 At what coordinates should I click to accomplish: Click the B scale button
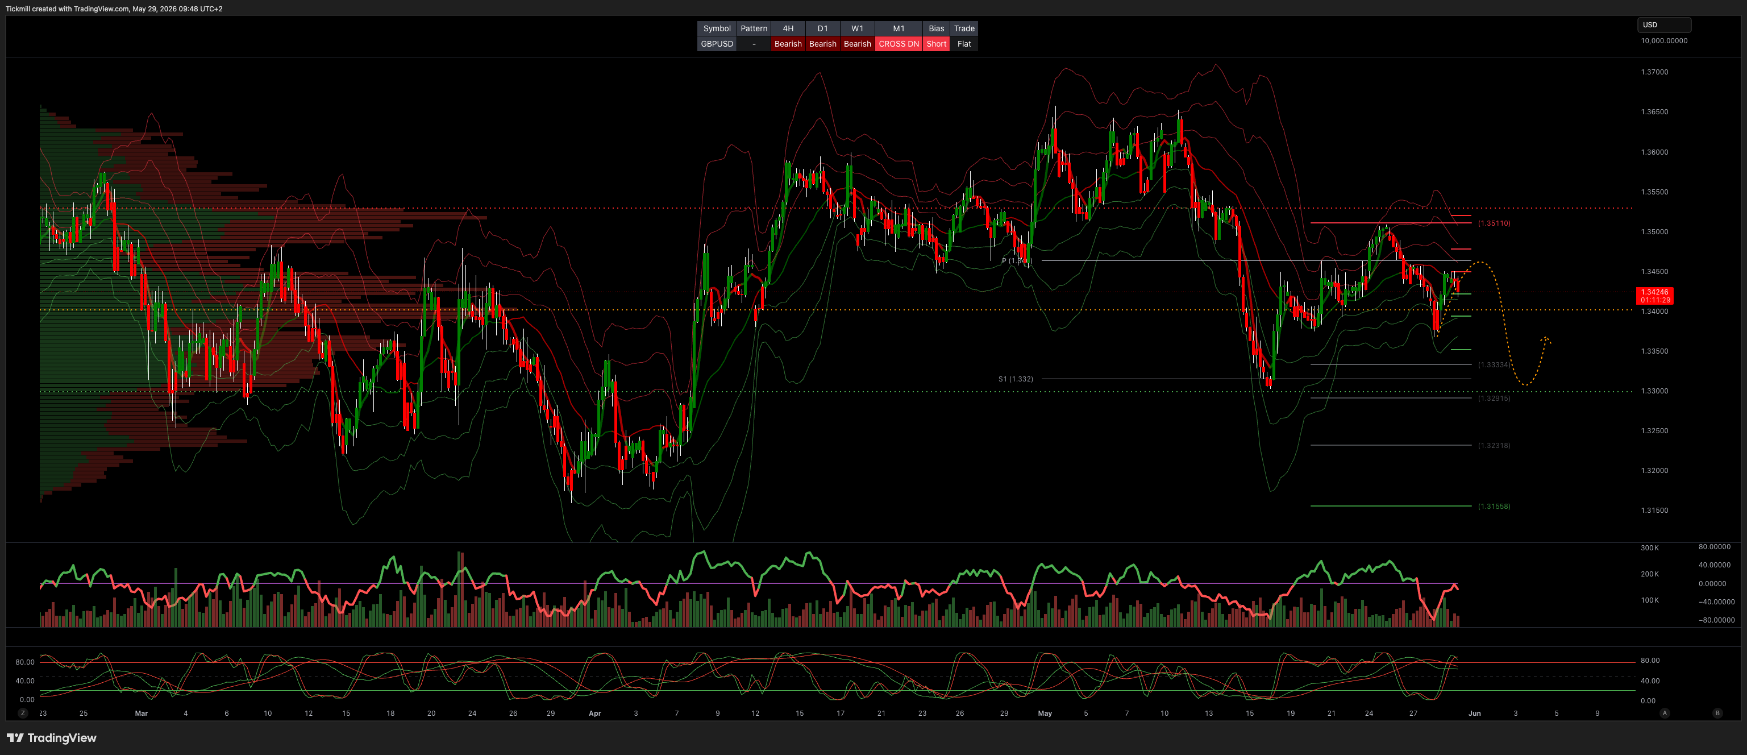click(1717, 713)
